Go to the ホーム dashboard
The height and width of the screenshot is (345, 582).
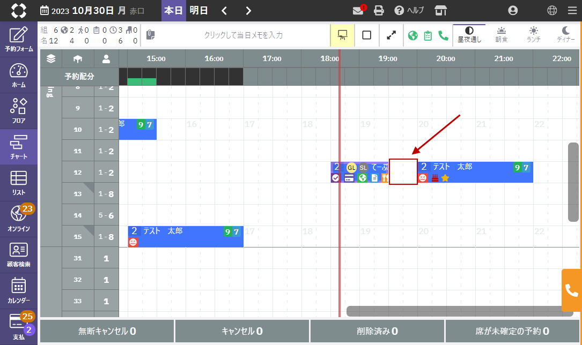pos(19,76)
